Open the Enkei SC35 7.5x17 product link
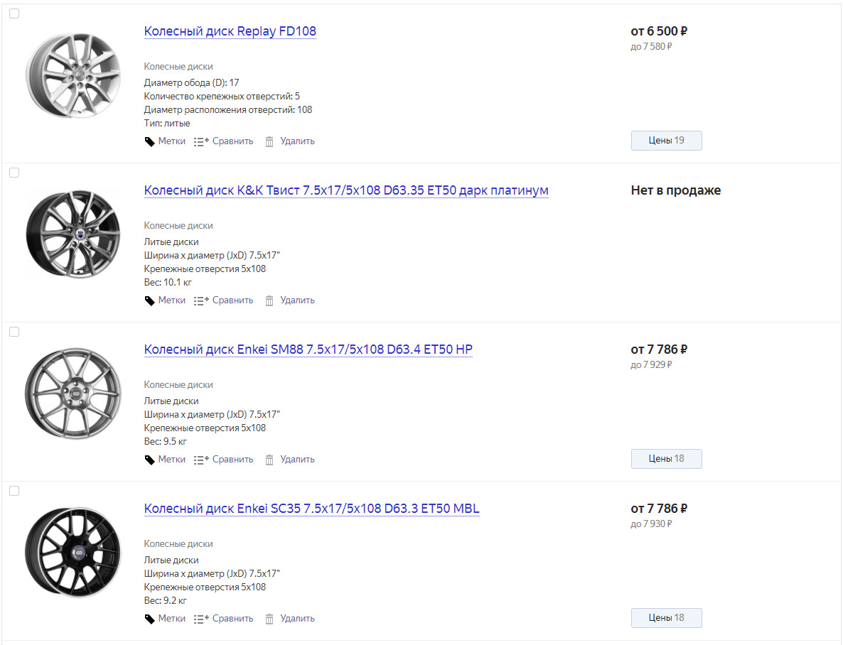The image size is (843, 645). tap(311, 509)
